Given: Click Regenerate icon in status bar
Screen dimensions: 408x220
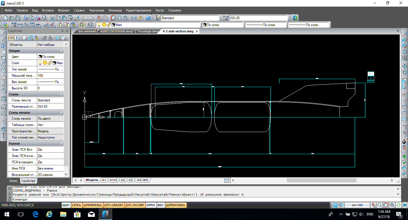Looking at the screenshot, I should pyautogui.click(x=399, y=205).
